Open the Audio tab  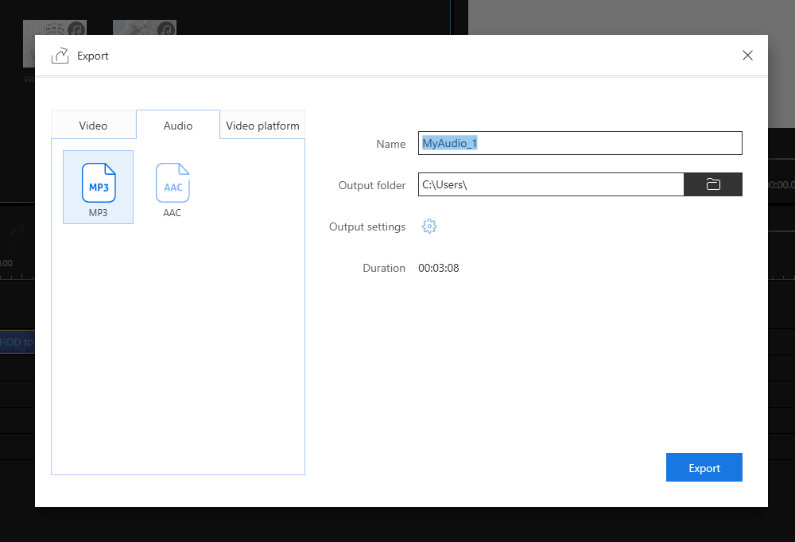[177, 125]
